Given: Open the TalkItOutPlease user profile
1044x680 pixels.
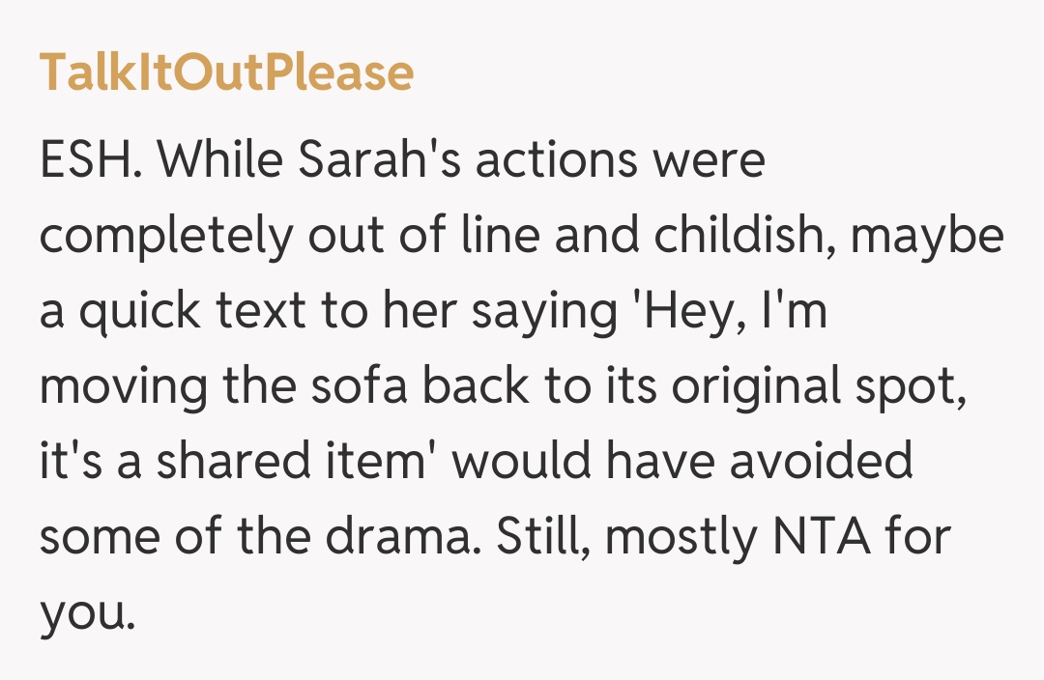Looking at the screenshot, I should (226, 72).
